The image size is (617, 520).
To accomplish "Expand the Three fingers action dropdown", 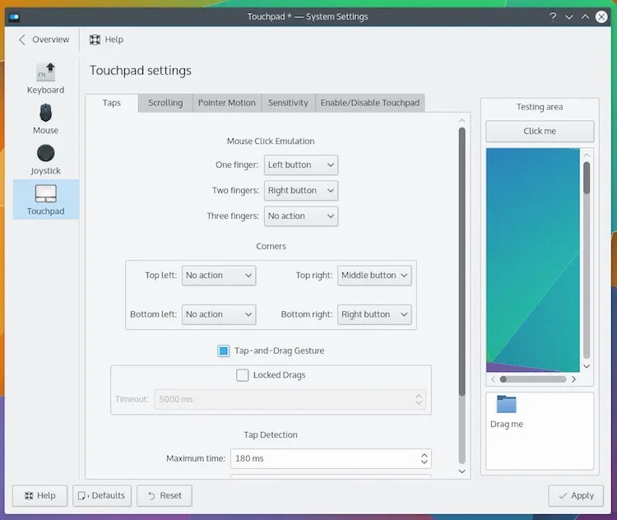I will (x=300, y=216).
